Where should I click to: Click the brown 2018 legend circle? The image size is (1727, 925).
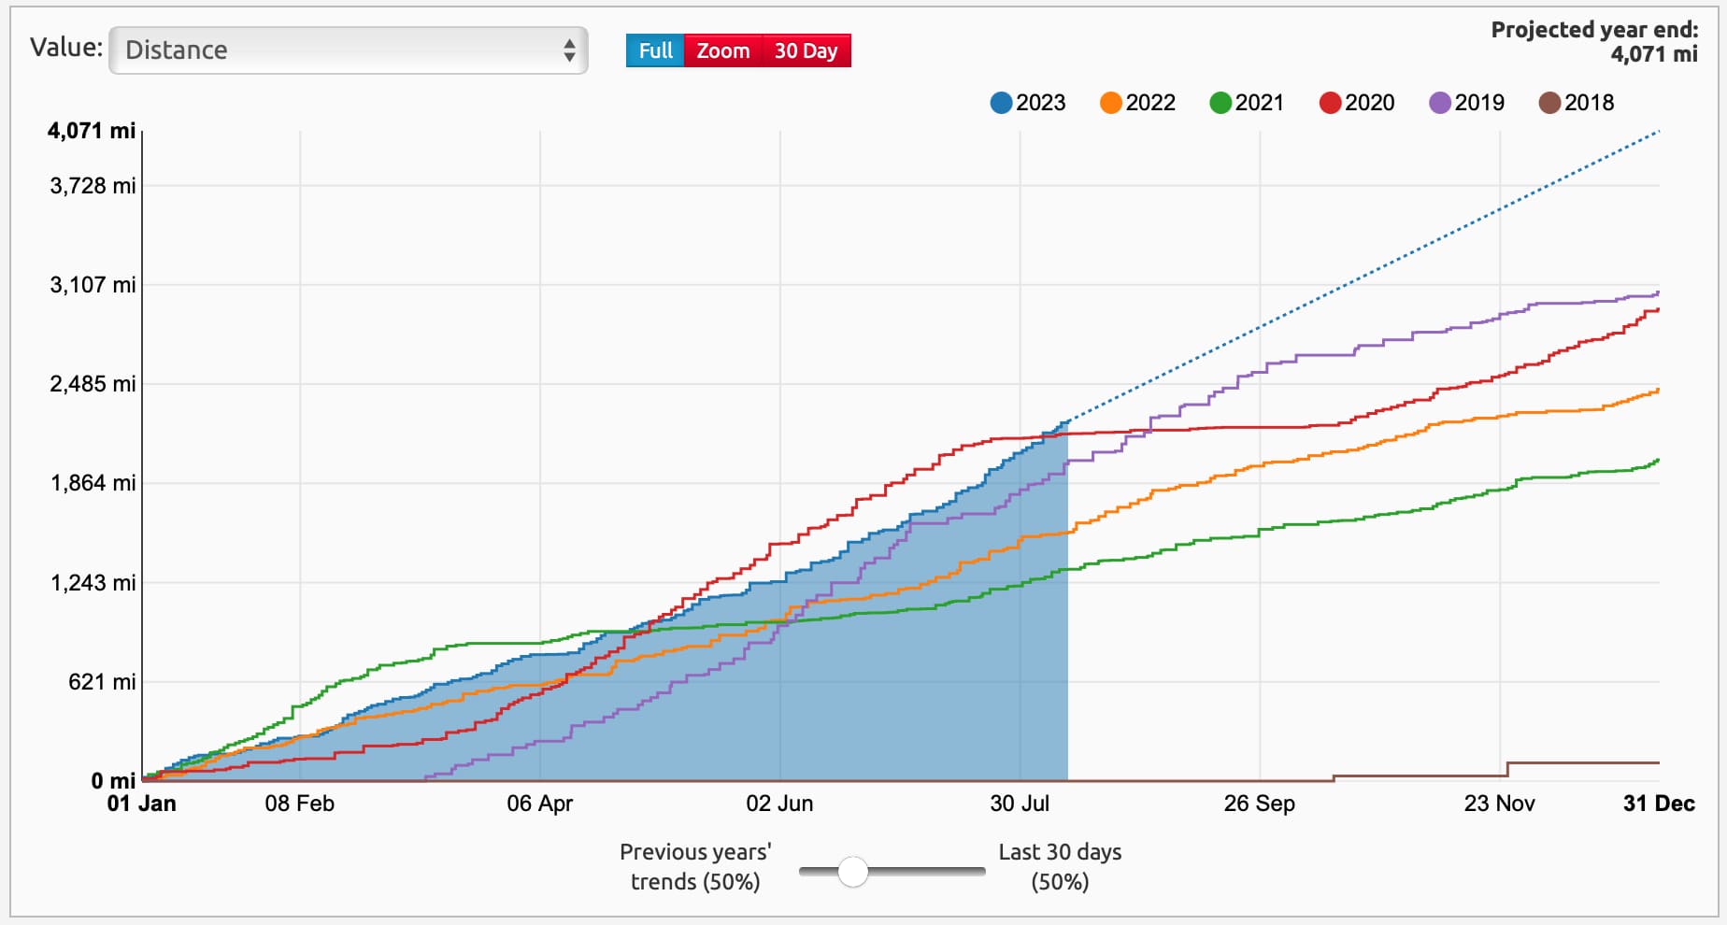1549,103
